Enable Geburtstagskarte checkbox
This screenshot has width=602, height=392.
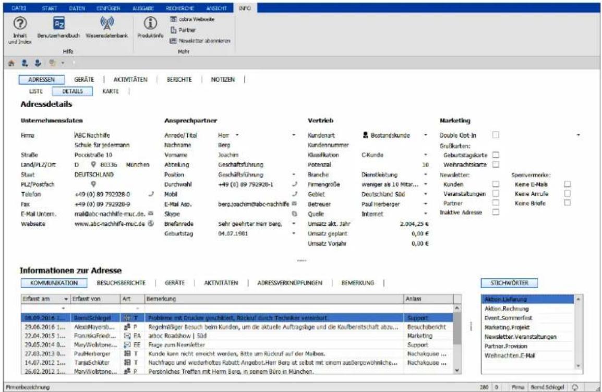(x=496, y=155)
